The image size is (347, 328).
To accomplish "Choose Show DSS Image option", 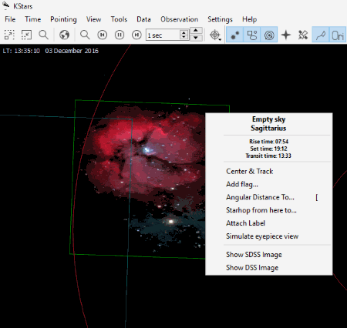I will [x=252, y=268].
